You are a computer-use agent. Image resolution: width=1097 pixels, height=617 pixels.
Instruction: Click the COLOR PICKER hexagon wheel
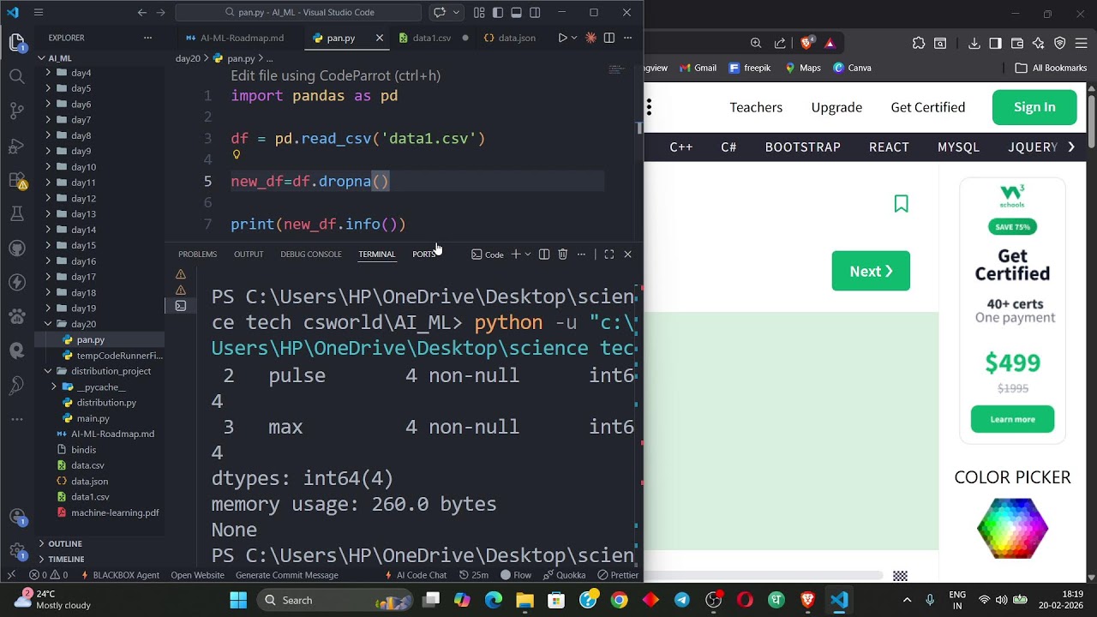point(1012,528)
